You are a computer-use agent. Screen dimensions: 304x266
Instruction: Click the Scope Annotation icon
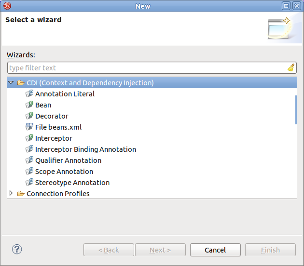(x=29, y=172)
